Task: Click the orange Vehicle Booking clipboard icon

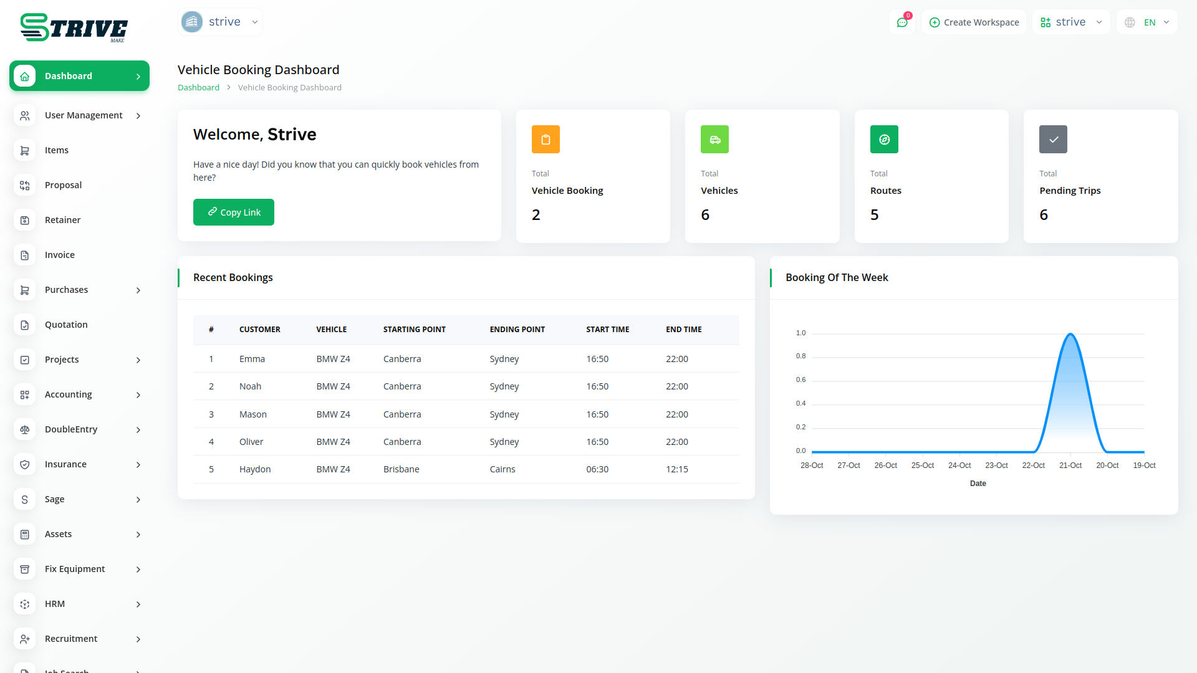Action: point(546,140)
